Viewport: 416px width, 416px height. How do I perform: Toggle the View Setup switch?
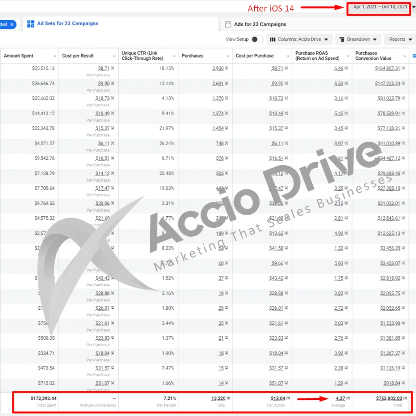tap(257, 39)
